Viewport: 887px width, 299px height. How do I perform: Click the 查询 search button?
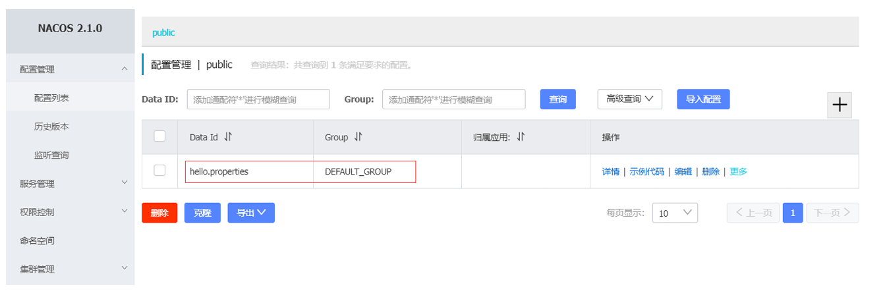click(x=558, y=99)
